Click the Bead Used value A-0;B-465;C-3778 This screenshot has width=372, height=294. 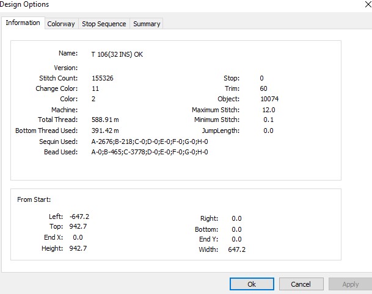click(x=150, y=152)
